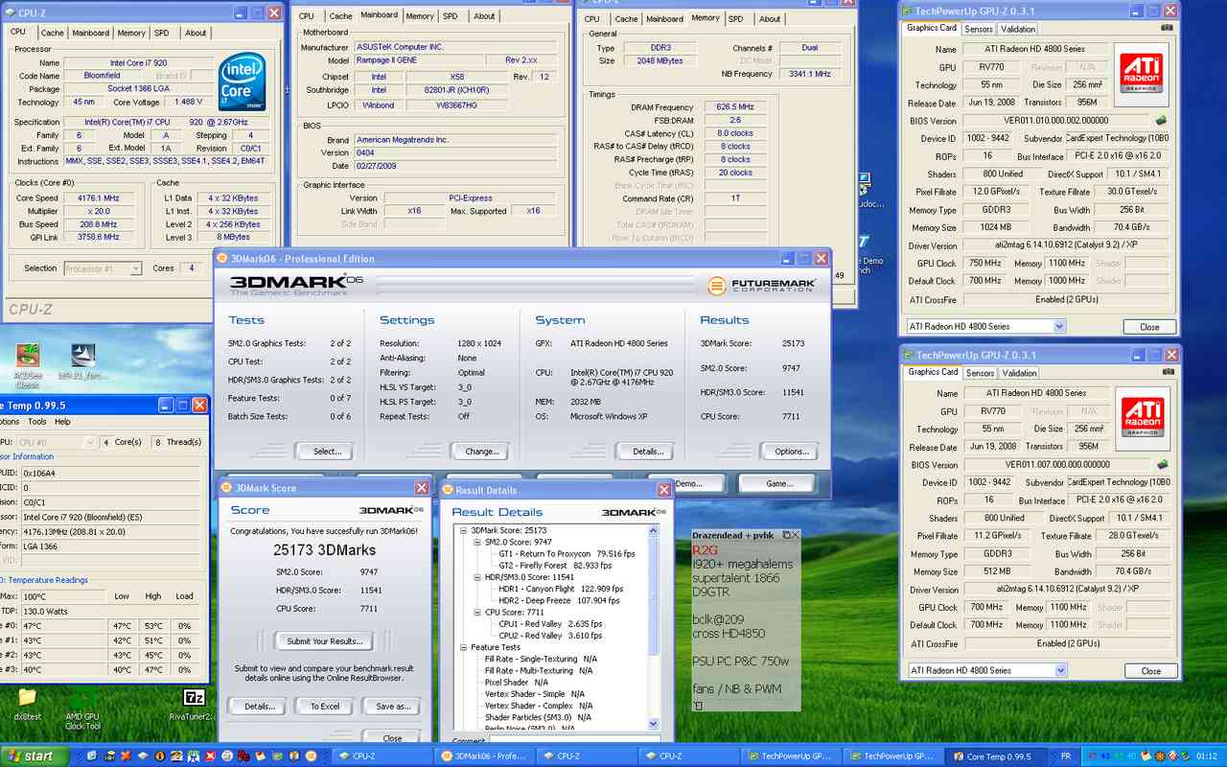Click the Intel Core i7 logo in CPU-Z
1227x767 pixels.
243,82
